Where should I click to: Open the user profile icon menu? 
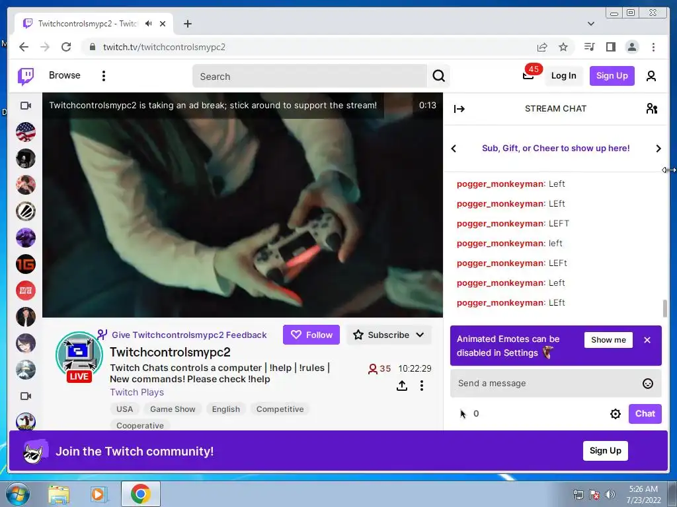click(x=651, y=76)
